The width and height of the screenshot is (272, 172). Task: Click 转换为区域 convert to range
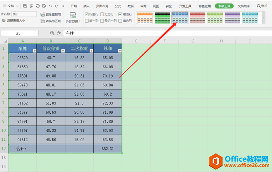click(51, 21)
